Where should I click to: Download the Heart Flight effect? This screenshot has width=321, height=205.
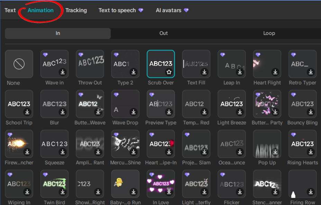[275, 72]
